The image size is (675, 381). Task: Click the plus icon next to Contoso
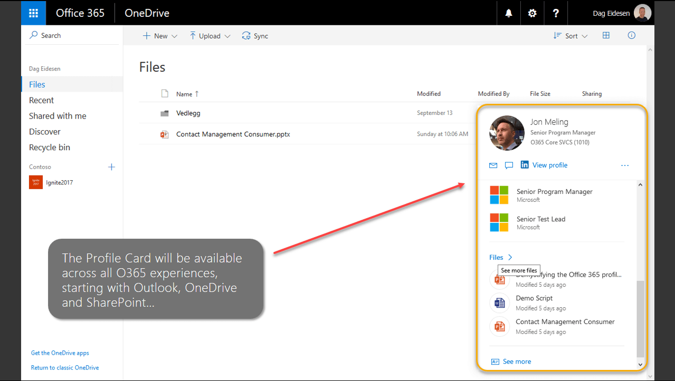tap(111, 167)
